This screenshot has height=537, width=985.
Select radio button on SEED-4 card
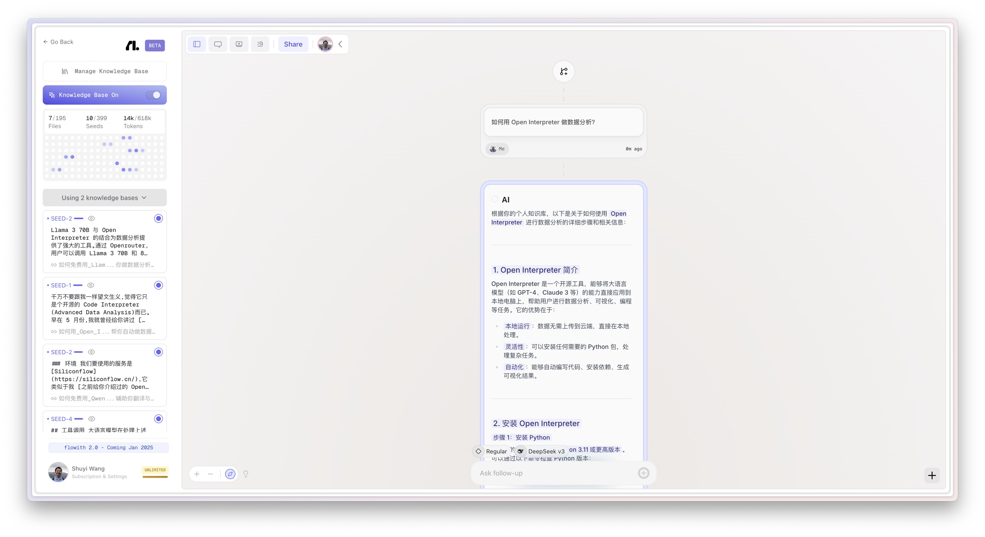159,419
